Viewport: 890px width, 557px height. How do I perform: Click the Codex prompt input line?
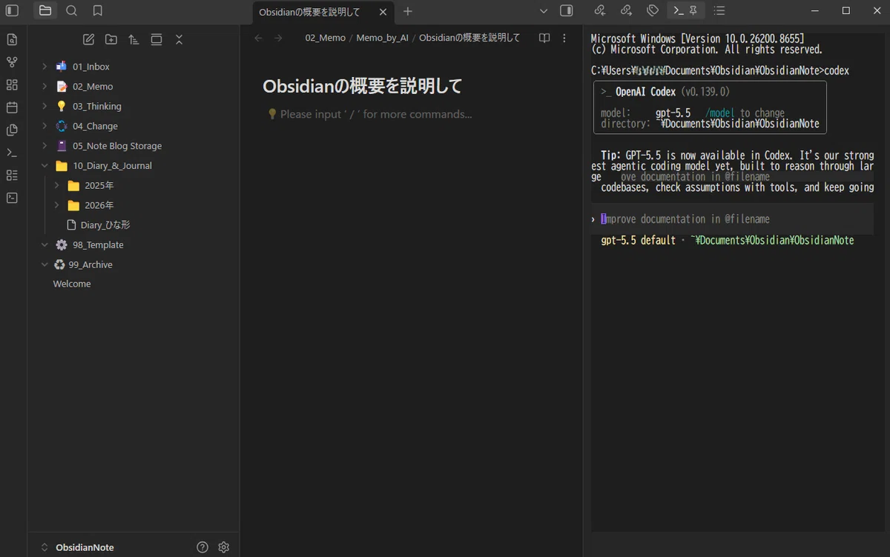click(x=732, y=219)
